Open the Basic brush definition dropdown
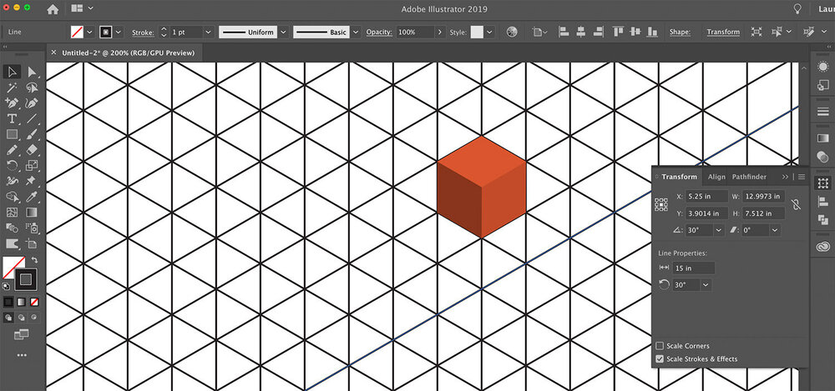 pyautogui.click(x=356, y=32)
